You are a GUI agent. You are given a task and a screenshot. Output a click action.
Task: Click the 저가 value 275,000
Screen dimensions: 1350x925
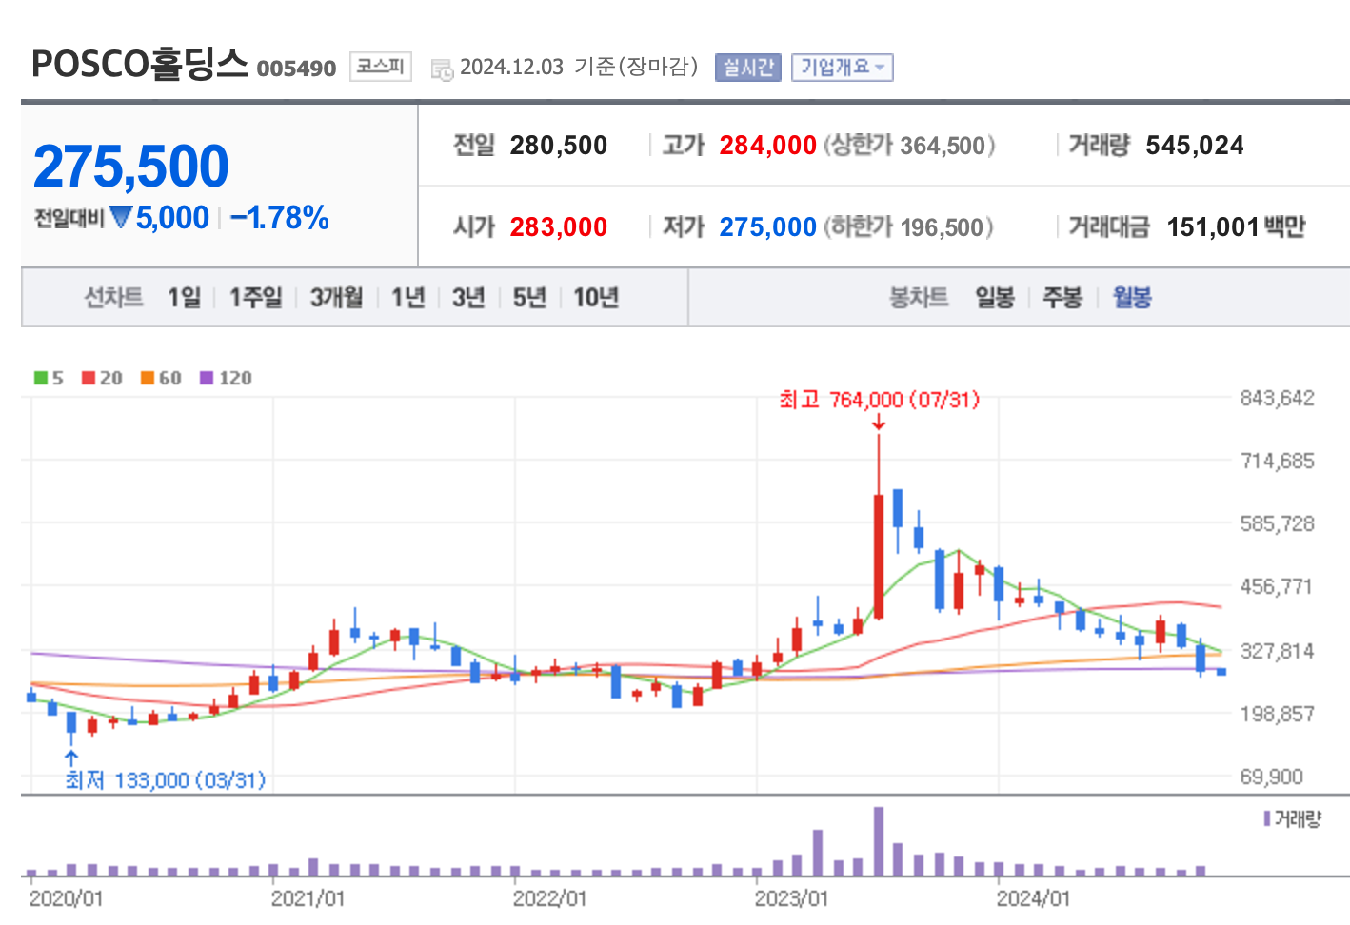pyautogui.click(x=767, y=227)
